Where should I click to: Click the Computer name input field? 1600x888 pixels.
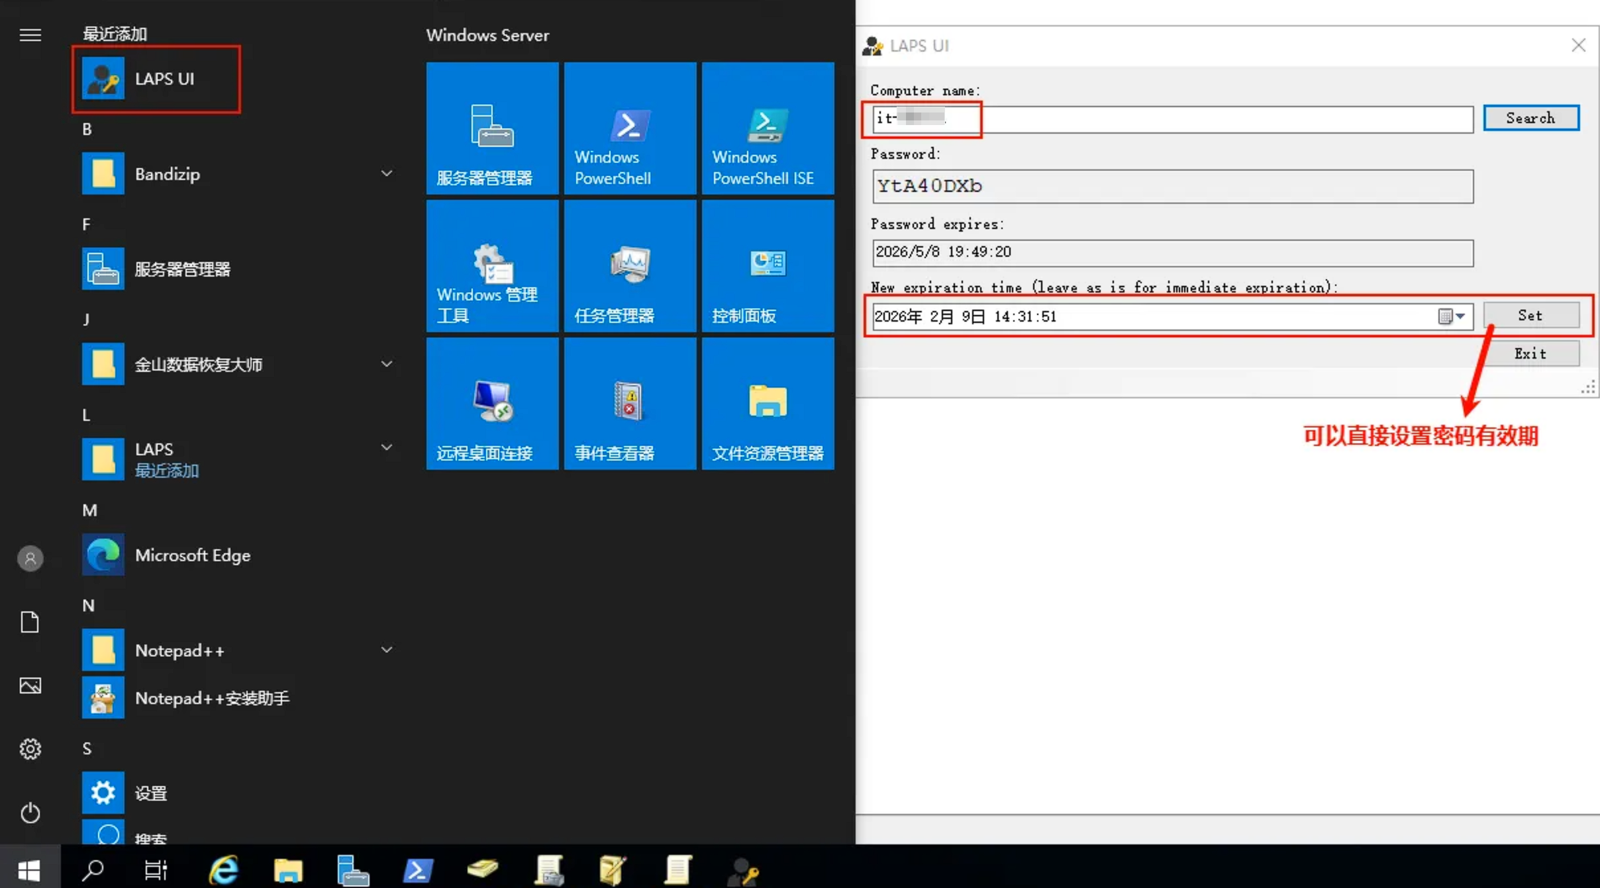coord(1173,119)
